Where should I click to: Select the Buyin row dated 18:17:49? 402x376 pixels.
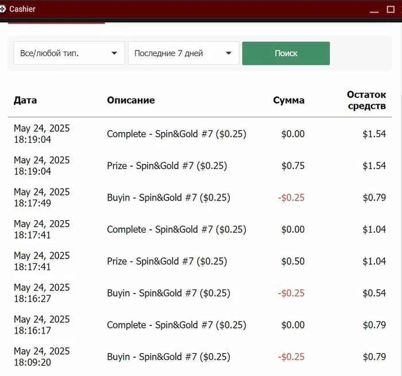click(x=168, y=198)
